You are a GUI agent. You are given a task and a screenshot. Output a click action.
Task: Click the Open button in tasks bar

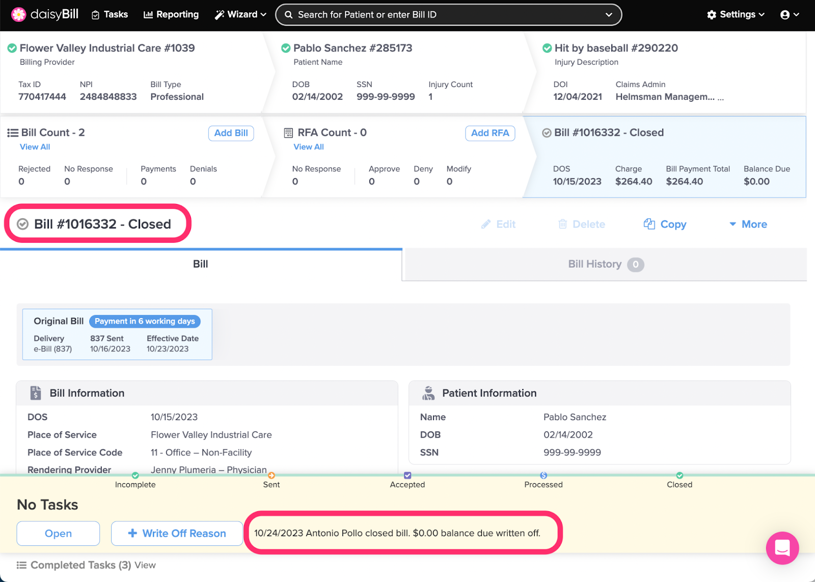pos(58,534)
